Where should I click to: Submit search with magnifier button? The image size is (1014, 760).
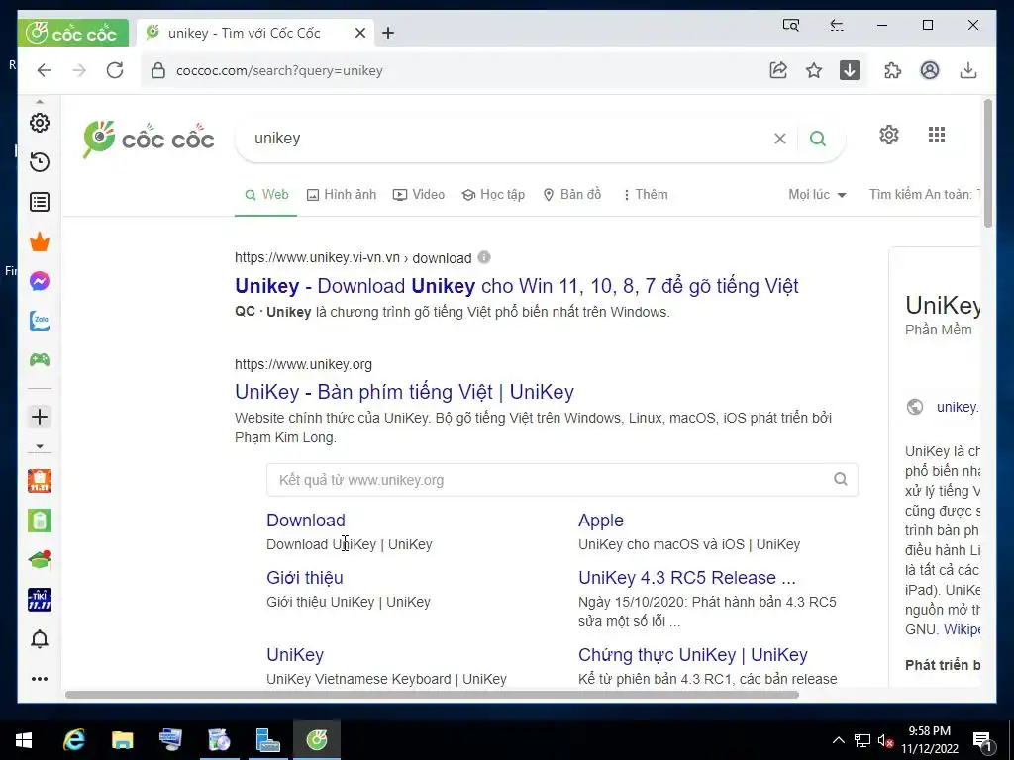(818, 139)
